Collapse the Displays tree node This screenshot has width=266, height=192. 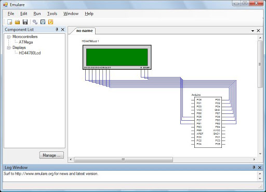click(9, 47)
